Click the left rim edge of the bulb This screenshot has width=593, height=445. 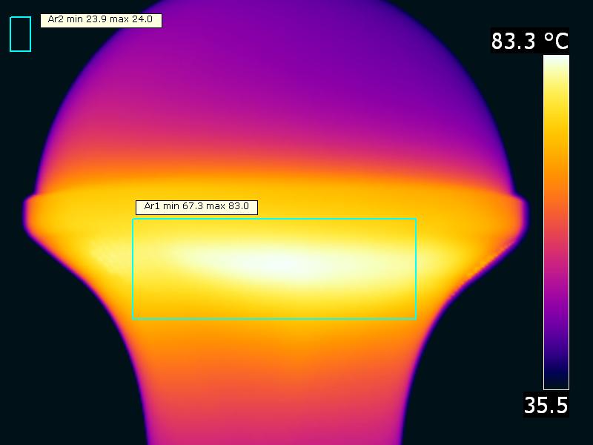coord(30,211)
